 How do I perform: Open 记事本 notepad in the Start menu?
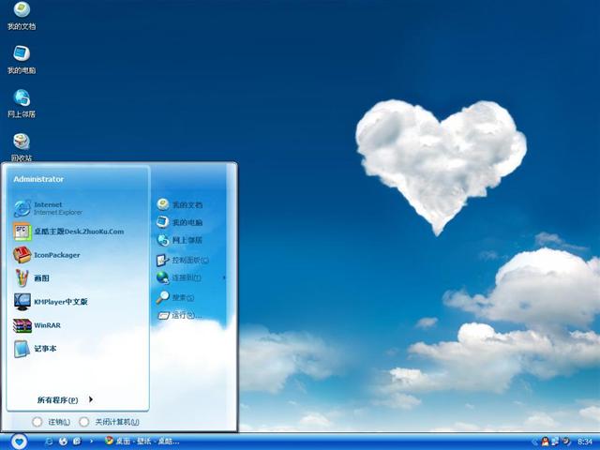(35, 349)
